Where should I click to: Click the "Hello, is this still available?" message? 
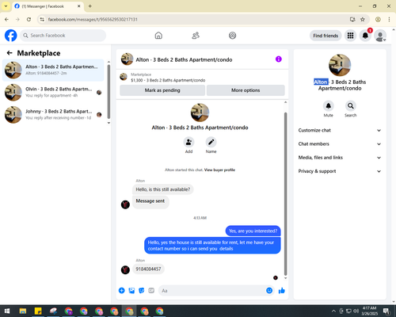coord(163,189)
